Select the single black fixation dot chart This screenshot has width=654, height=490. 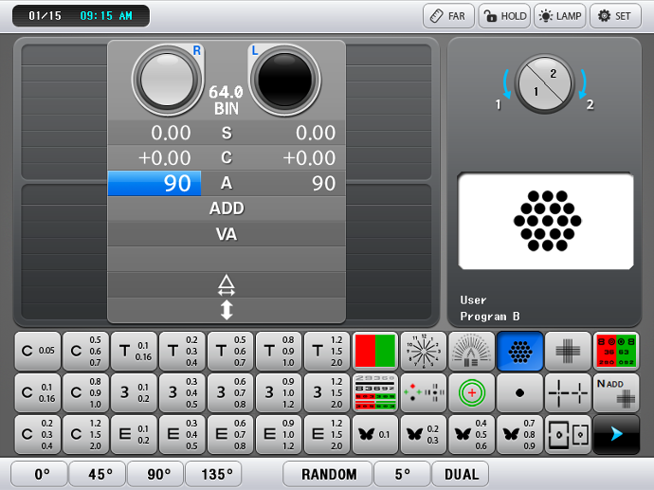click(519, 392)
